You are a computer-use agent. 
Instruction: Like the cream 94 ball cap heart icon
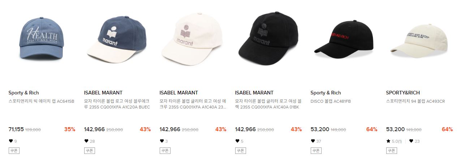[x=411, y=141]
